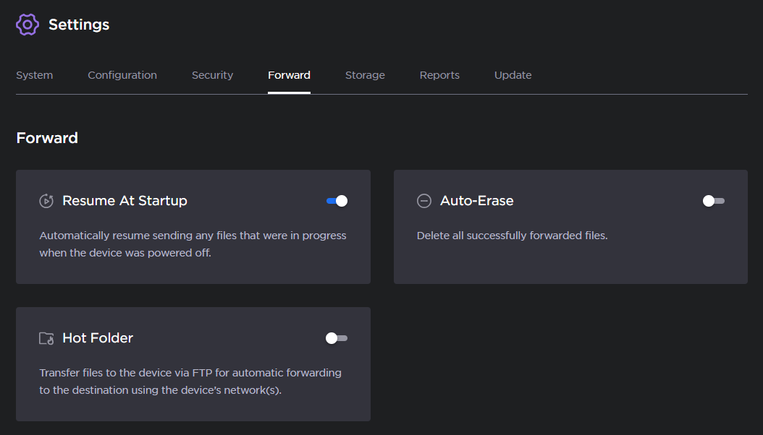Disable the Resume At Startup toggle
This screenshot has height=435, width=763.
(336, 200)
